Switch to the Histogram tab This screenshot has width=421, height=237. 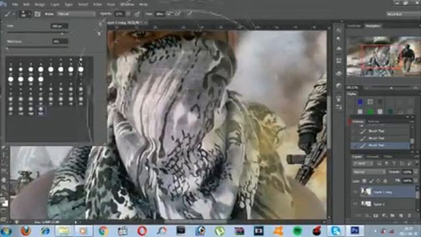[x=354, y=26]
